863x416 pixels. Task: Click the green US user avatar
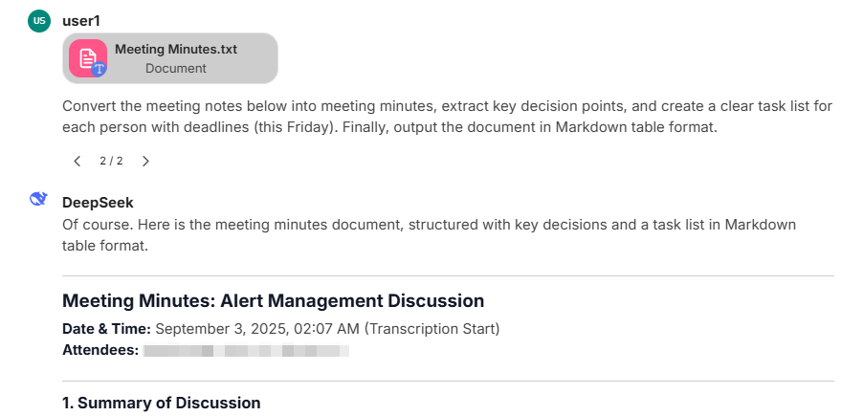pos(39,21)
